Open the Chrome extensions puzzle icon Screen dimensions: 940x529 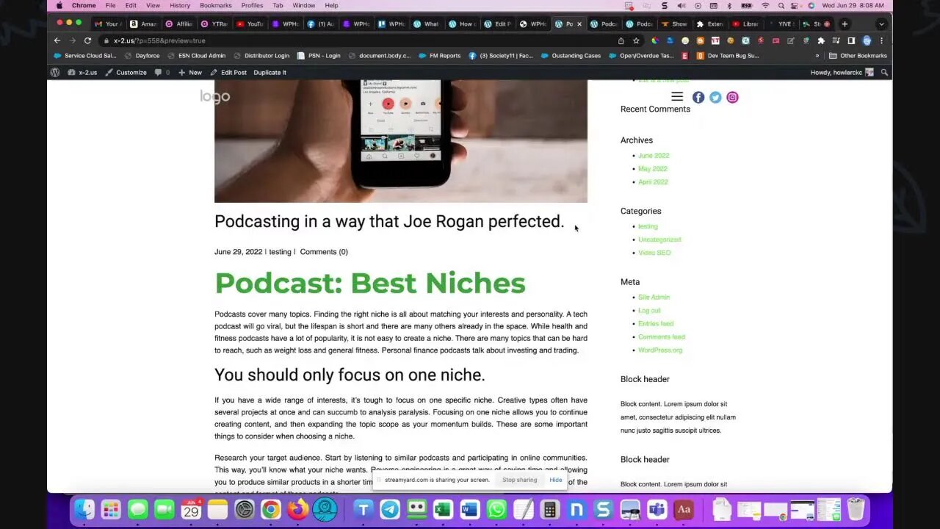click(821, 40)
